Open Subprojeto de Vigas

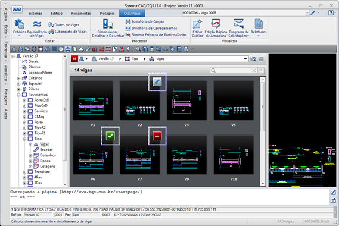click(67, 32)
